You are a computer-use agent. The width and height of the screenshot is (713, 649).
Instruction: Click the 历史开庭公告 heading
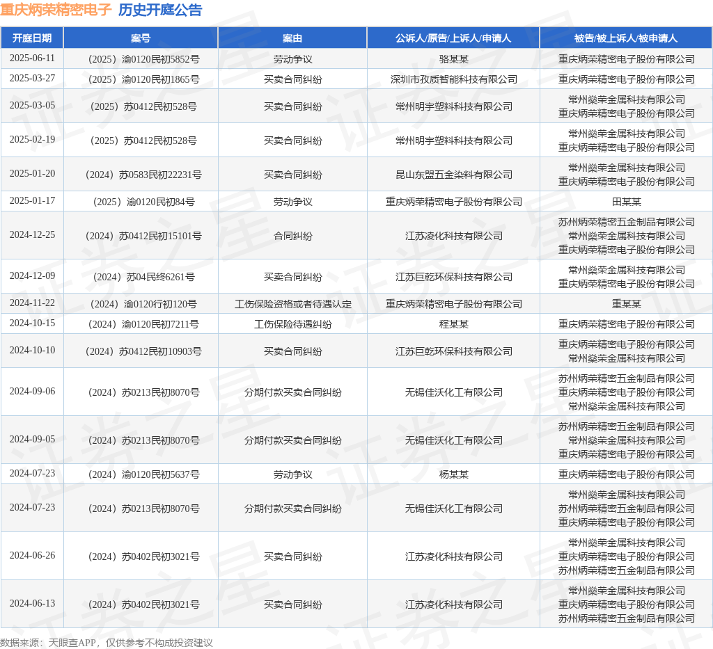(160, 10)
